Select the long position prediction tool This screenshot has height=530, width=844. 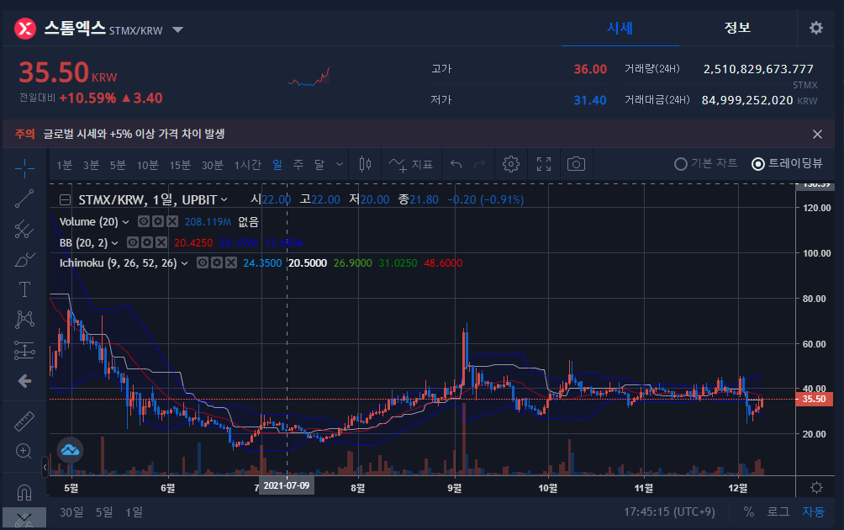click(24, 350)
